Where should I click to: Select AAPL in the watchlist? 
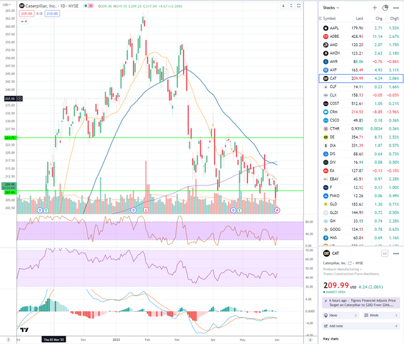tap(361, 28)
